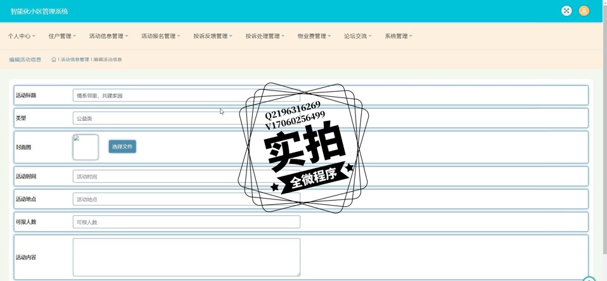Focus the 活动地点 input field
The height and width of the screenshot is (281, 607).
tap(186, 199)
